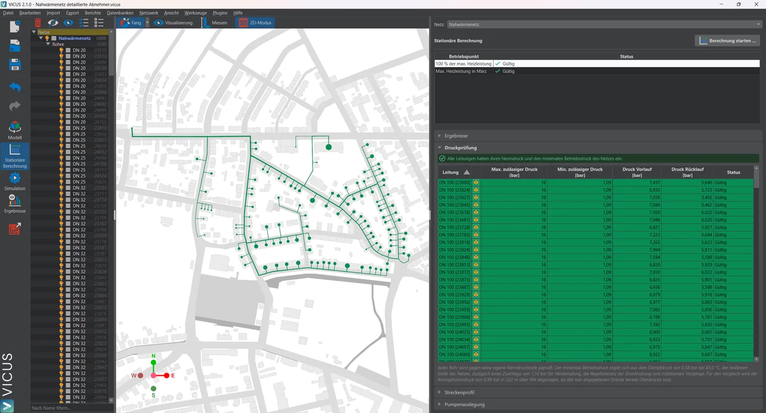
Task: Click the cube icon in DN 100 [23600] row
Action: point(476,182)
